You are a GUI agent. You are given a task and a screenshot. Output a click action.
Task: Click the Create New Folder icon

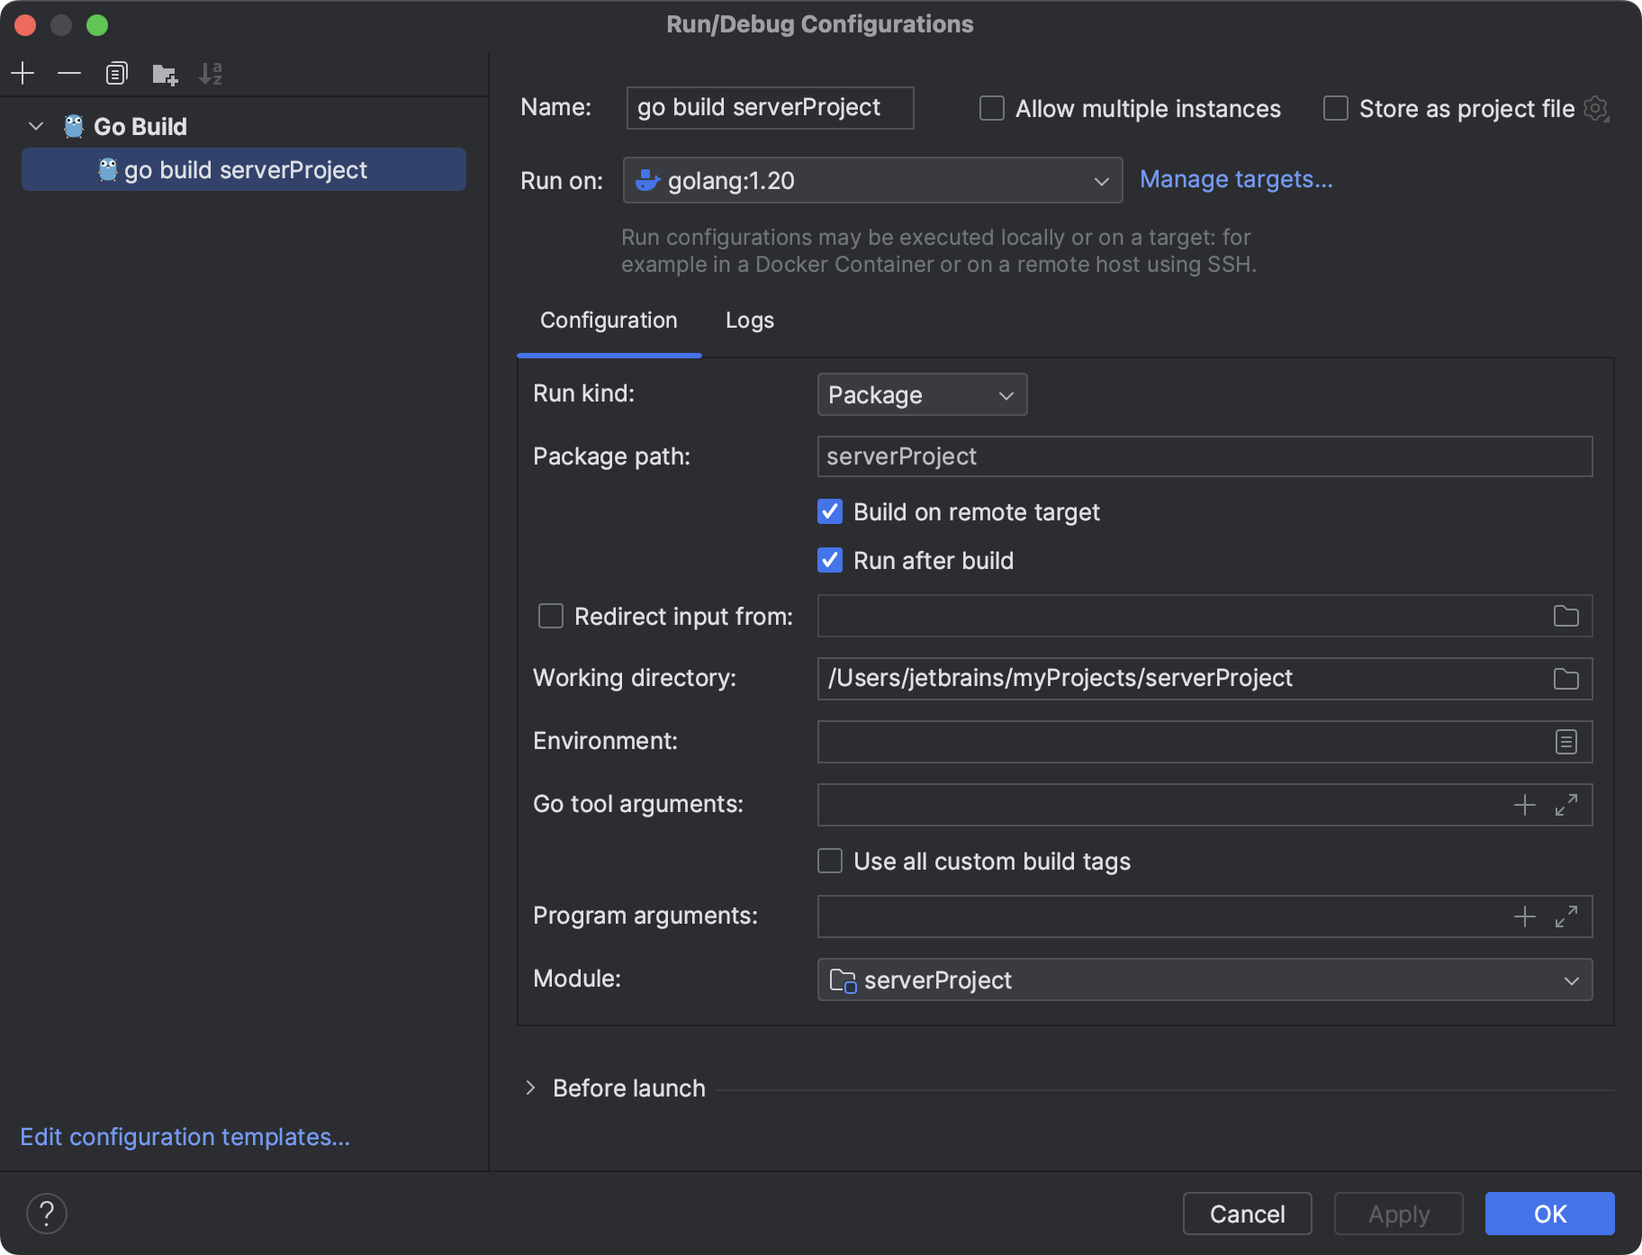click(164, 74)
